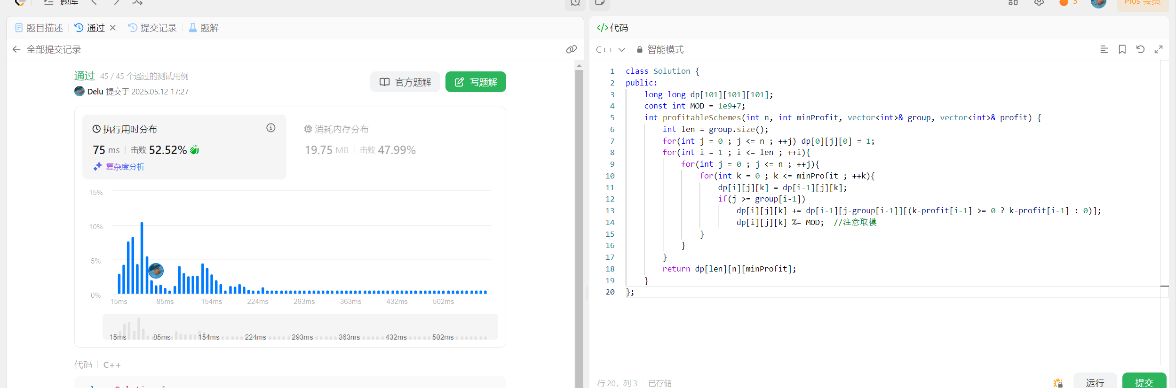
Task: Click the 已存储 status text
Action: coord(660,383)
